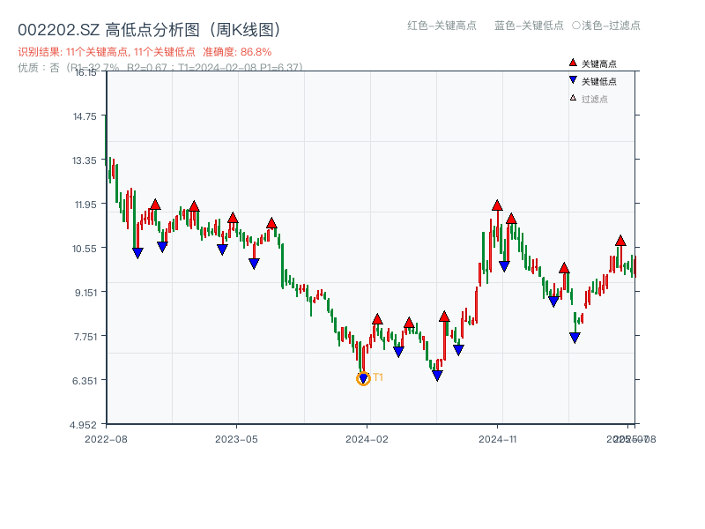The width and height of the screenshot is (705, 529).
Task: Click the 2024-02 x-axis date label
Action: pyautogui.click(x=367, y=438)
